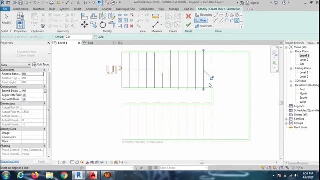Select the Start-End-Radius Arc draw tool
The width and height of the screenshot is (320, 180).
216,20
